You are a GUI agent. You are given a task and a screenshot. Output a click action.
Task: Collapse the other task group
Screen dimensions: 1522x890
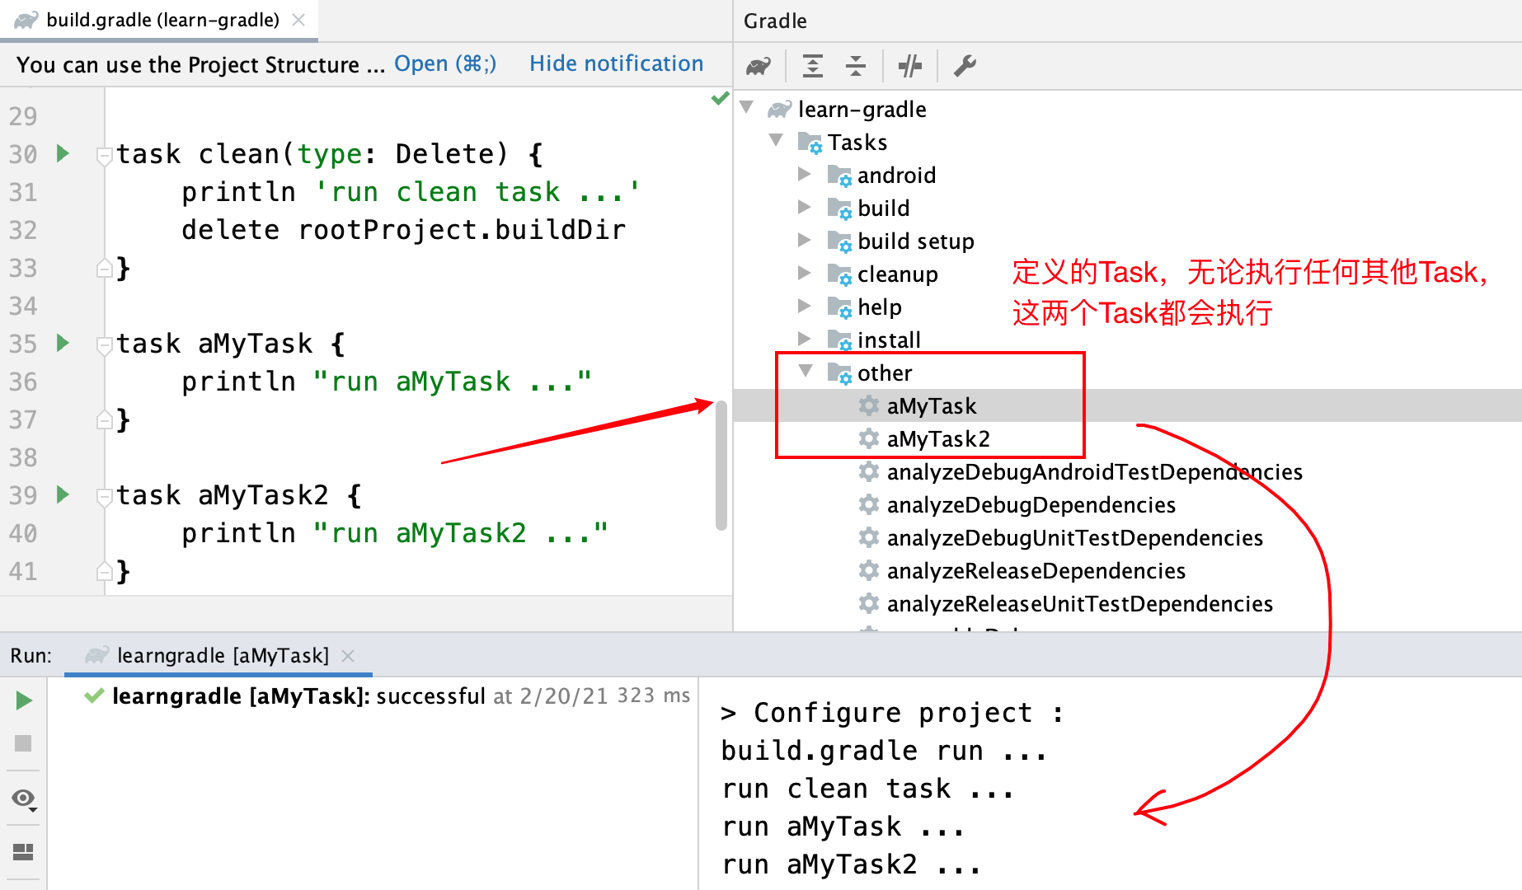tap(806, 372)
